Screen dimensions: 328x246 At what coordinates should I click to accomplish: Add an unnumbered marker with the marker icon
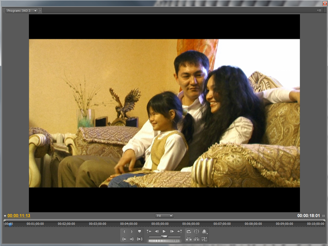click(139, 231)
